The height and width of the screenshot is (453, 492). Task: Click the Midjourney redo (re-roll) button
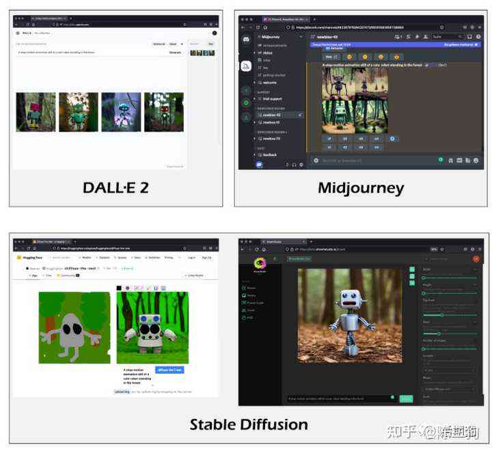click(392, 138)
